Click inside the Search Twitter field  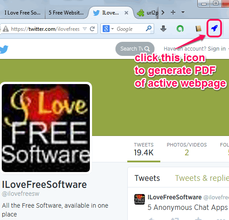click(135, 49)
